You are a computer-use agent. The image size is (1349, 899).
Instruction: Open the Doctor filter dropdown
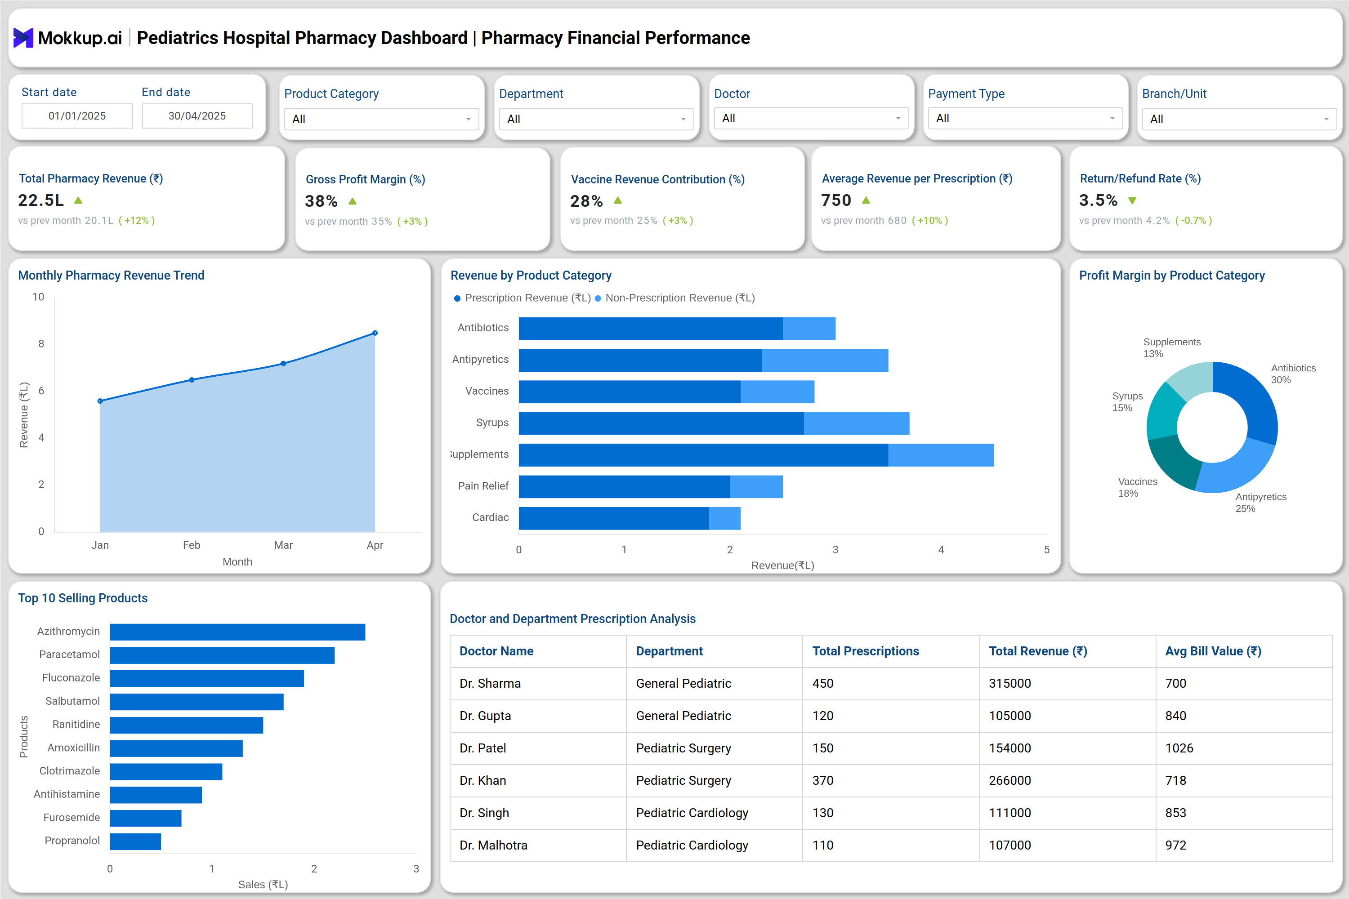[811, 119]
